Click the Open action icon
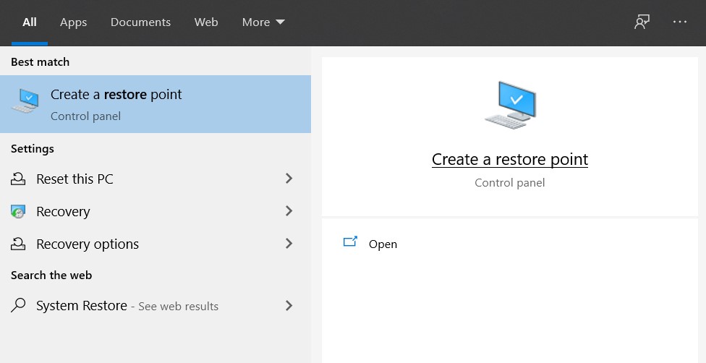Screen dimensions: 706x363 350,243
